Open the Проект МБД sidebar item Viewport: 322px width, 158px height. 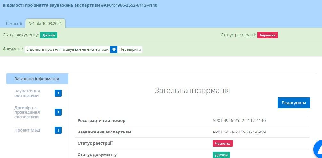(x=27, y=130)
